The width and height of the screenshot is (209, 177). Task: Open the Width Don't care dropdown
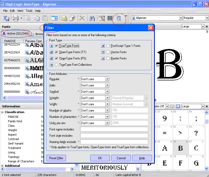point(107,104)
